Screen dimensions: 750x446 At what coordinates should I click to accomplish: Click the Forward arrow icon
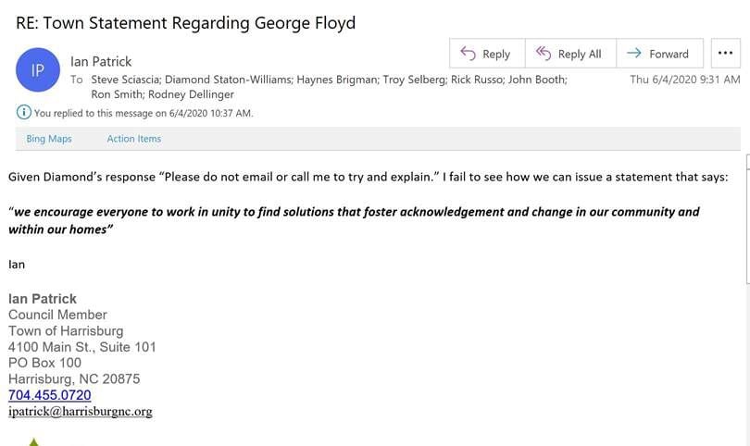634,53
